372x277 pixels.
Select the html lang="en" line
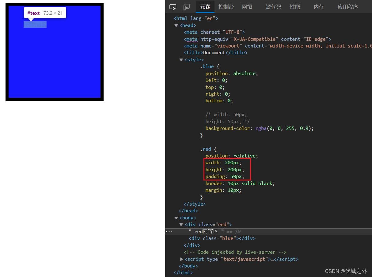pyautogui.click(x=196, y=18)
